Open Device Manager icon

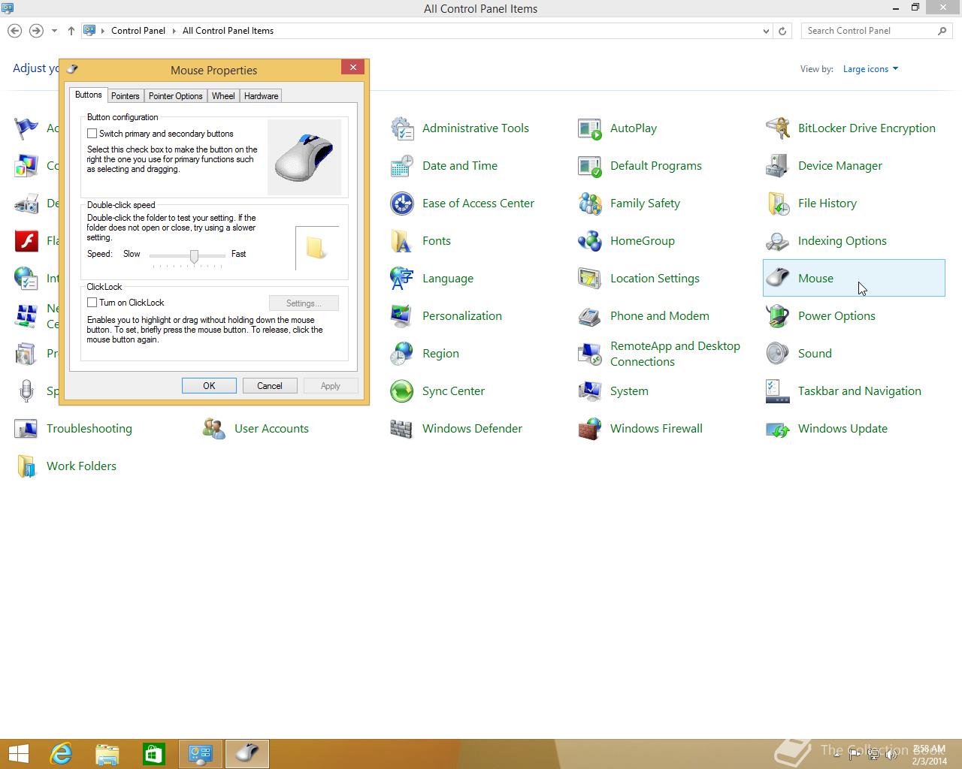coord(778,166)
